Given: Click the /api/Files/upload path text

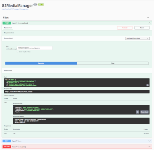Looking at the screenshot, I should 20,23.
